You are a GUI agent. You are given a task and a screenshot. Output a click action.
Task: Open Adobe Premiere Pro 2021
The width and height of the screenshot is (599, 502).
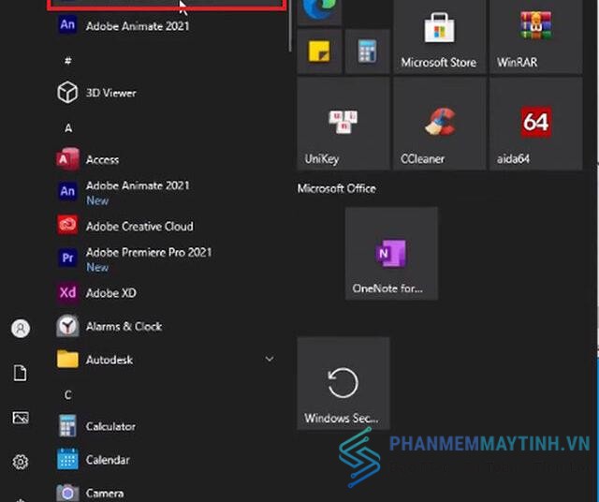(168, 258)
